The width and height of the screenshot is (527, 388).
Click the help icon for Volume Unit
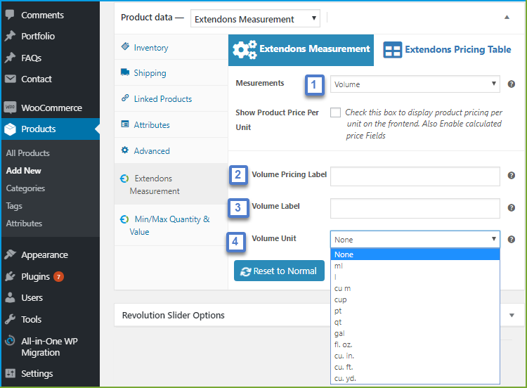point(512,239)
